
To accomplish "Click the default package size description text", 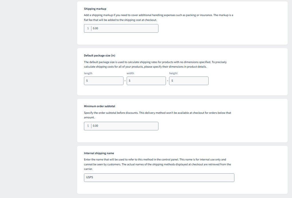I will tap(155, 64).
